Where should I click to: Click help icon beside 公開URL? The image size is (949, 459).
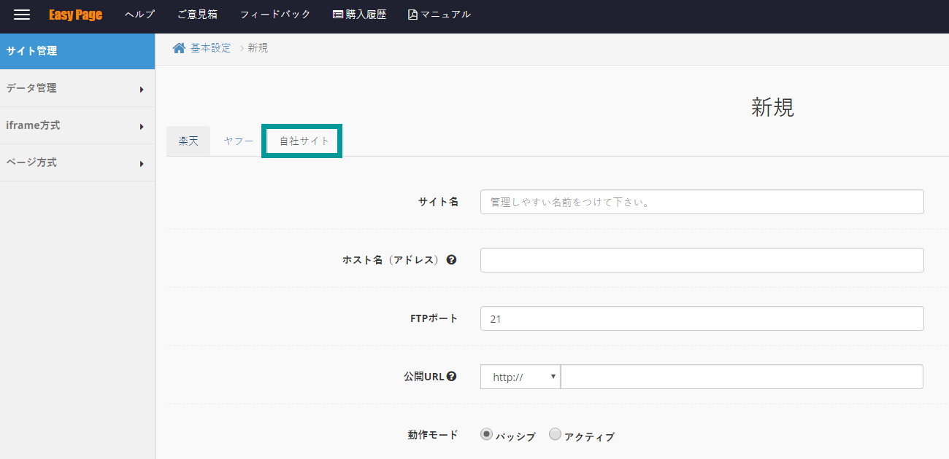coord(451,377)
